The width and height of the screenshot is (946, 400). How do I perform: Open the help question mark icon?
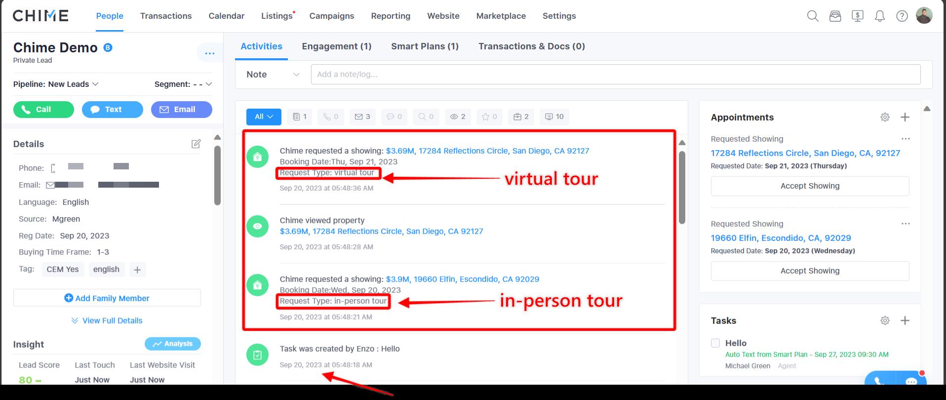pos(902,16)
